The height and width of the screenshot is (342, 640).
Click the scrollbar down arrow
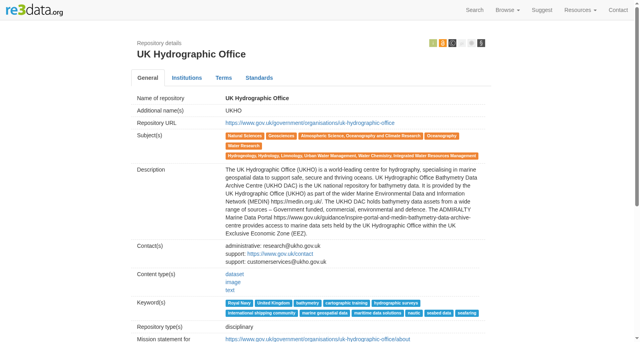pos(637,338)
